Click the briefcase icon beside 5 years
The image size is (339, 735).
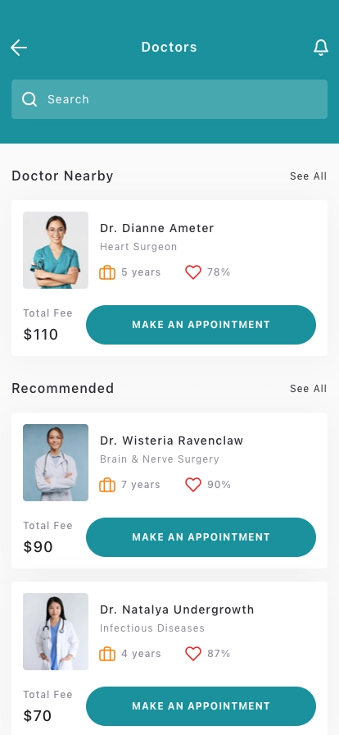(107, 272)
